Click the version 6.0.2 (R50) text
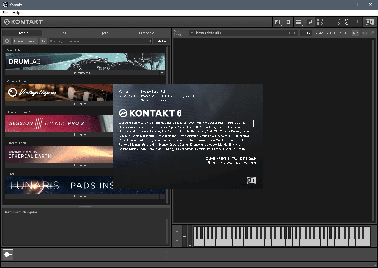378x268 pixels. click(x=127, y=96)
